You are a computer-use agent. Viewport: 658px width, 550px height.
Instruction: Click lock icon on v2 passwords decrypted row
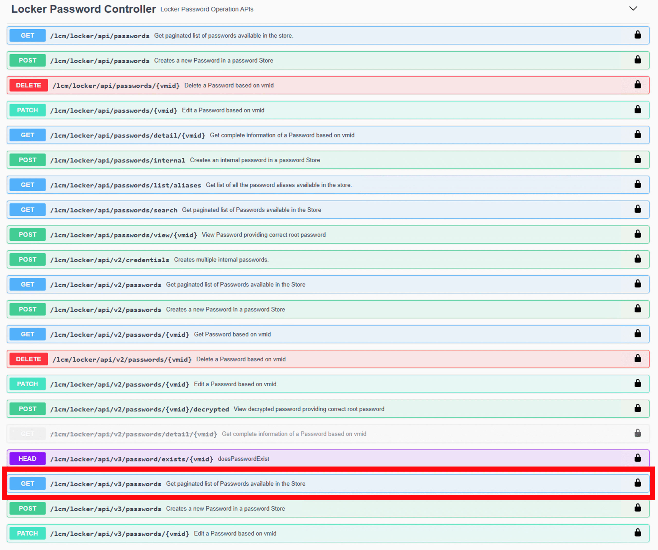tap(637, 408)
